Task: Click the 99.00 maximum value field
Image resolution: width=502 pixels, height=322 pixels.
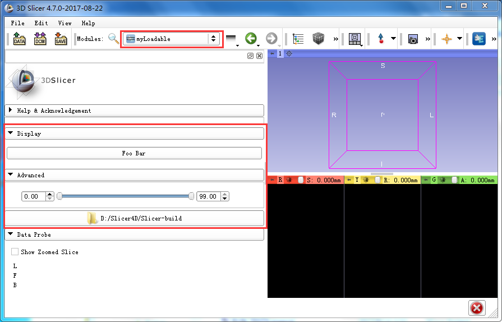Action: [209, 196]
